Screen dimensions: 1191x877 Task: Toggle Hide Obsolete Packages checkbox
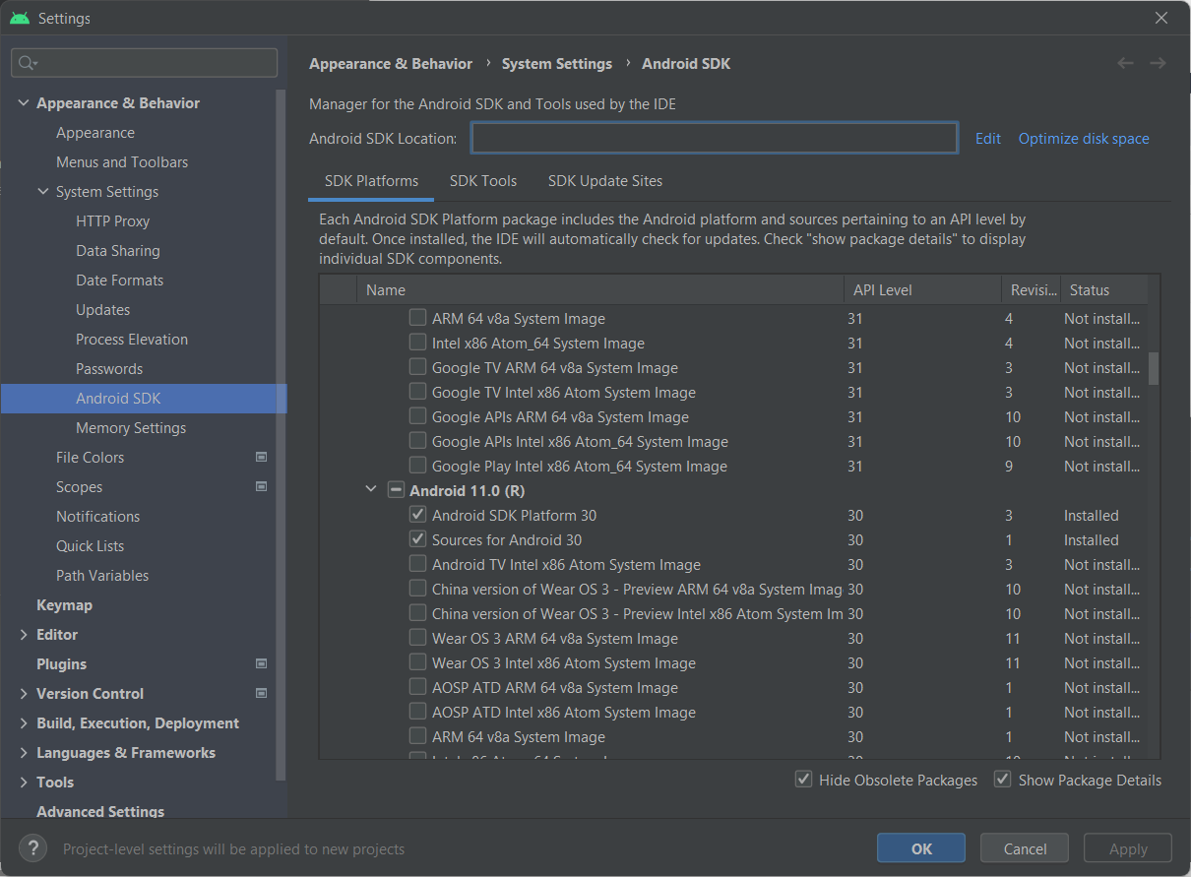[x=803, y=780]
